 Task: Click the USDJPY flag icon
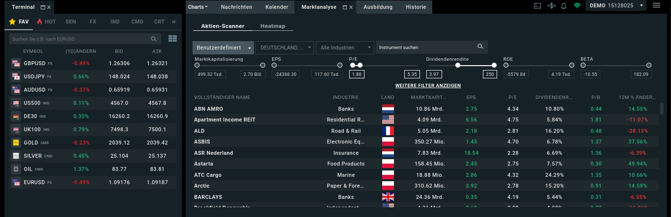click(16, 76)
